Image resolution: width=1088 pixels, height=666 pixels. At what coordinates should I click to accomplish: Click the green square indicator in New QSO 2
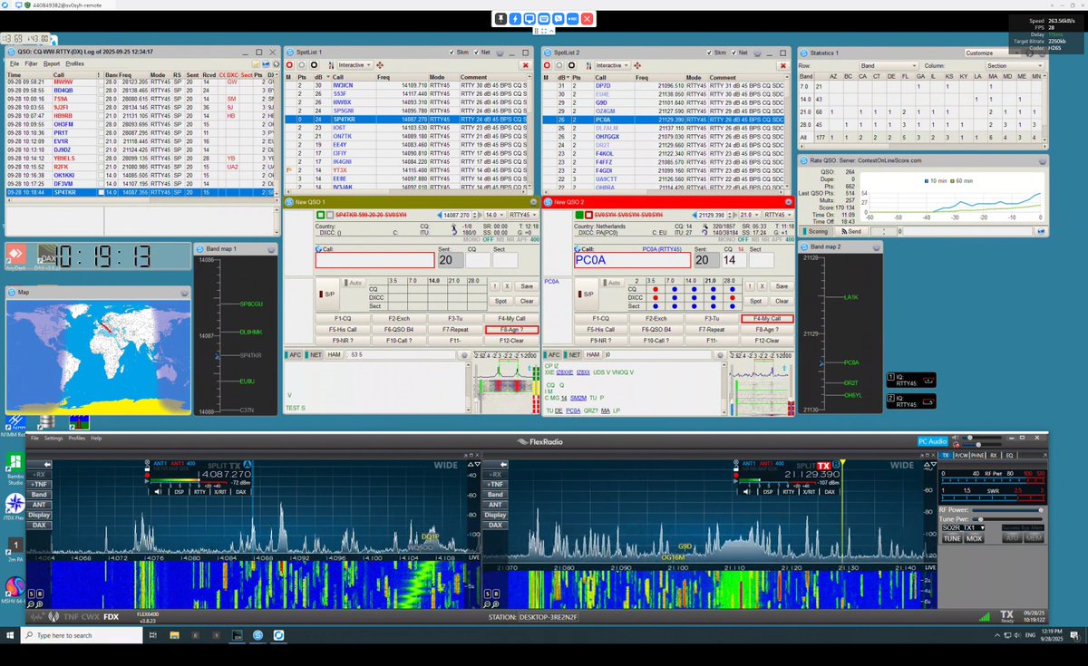tap(579, 215)
